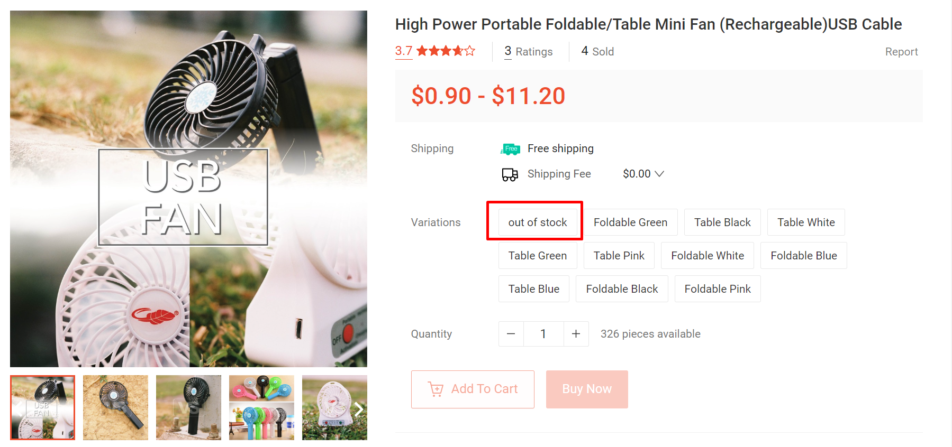The width and height of the screenshot is (952, 447).
Task: Select the Table Pink variation
Action: pos(619,255)
